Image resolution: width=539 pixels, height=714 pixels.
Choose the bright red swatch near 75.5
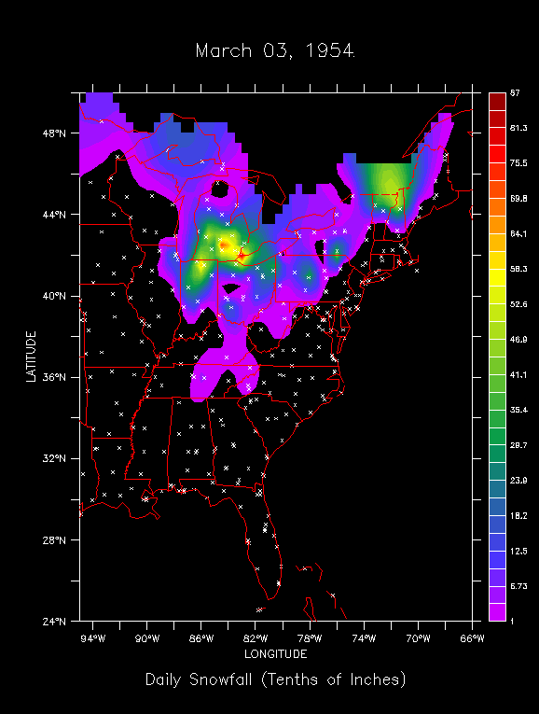(x=497, y=154)
